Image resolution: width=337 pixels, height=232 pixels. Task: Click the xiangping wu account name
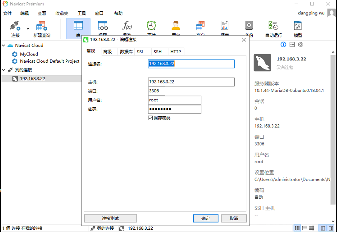311,13
